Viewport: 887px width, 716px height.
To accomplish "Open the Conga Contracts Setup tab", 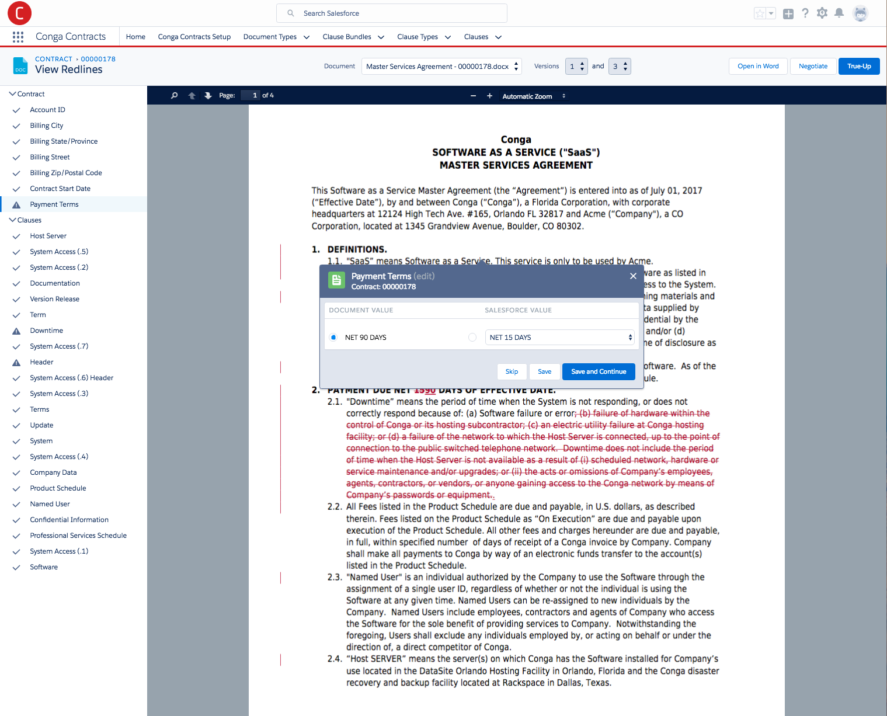I will coord(194,37).
